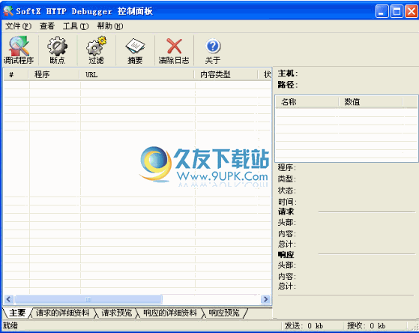Open the 调试程序 debugger toolbar icon
This screenshot has height=333, width=419.
pyautogui.click(x=19, y=50)
